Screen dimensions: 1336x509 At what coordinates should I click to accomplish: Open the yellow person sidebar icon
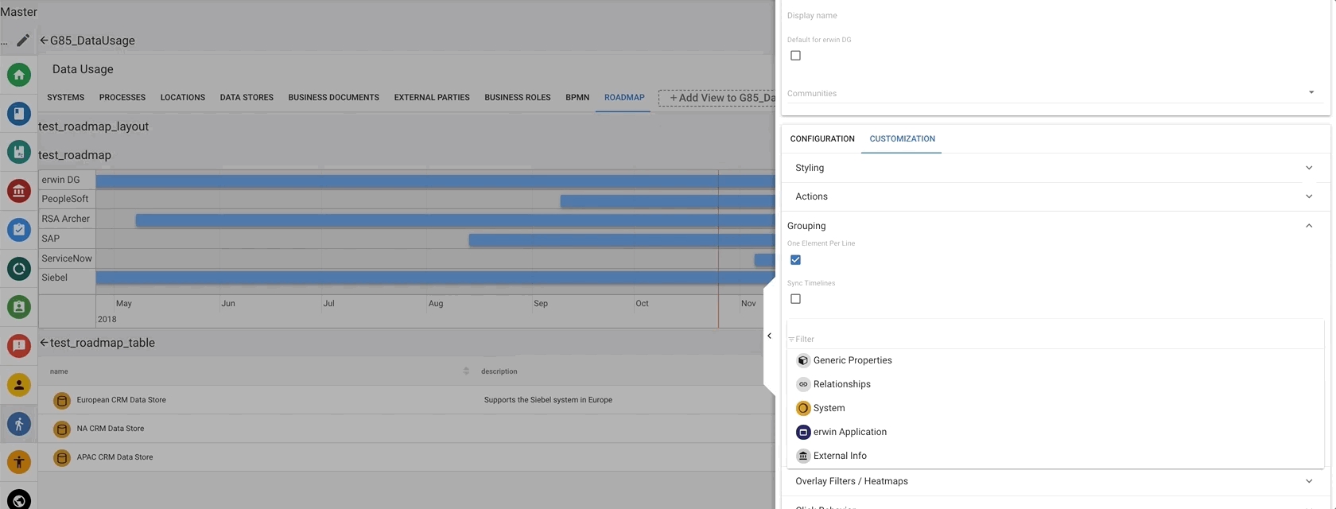click(x=19, y=385)
